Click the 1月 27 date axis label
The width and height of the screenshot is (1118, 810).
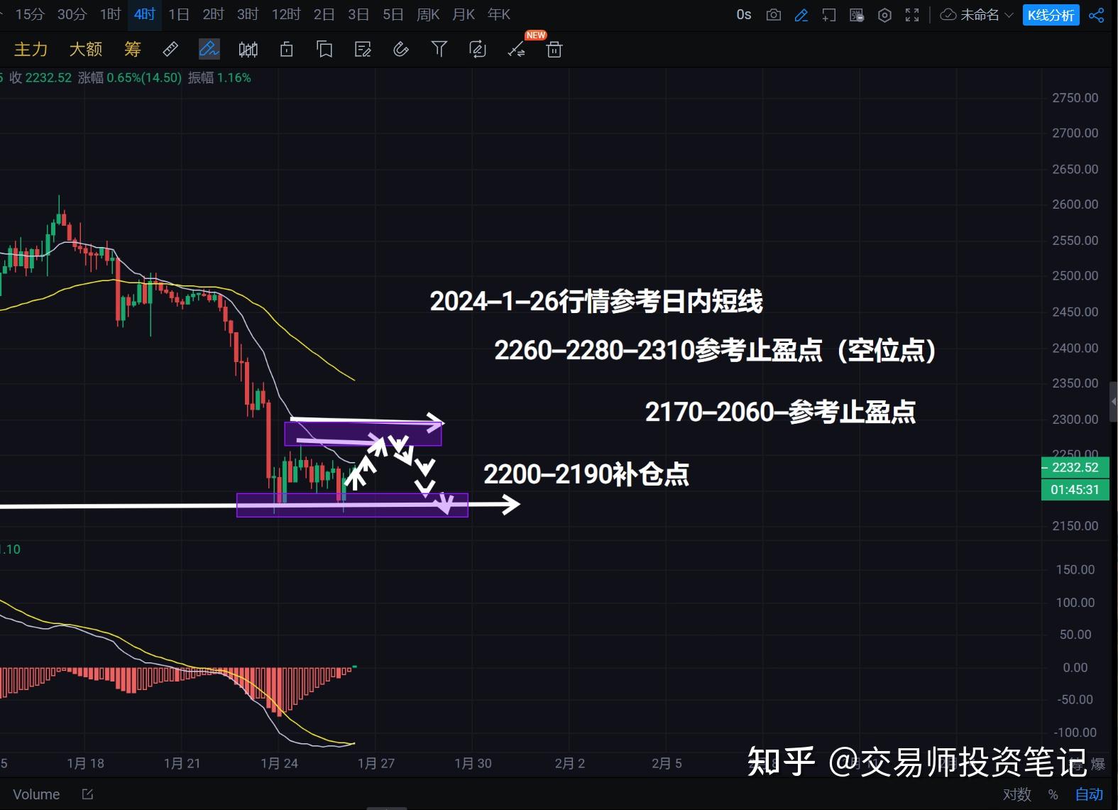click(376, 763)
